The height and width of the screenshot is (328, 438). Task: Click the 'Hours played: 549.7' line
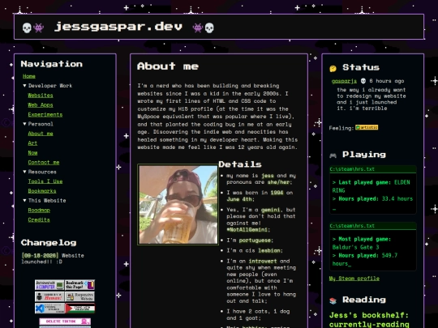(x=365, y=255)
